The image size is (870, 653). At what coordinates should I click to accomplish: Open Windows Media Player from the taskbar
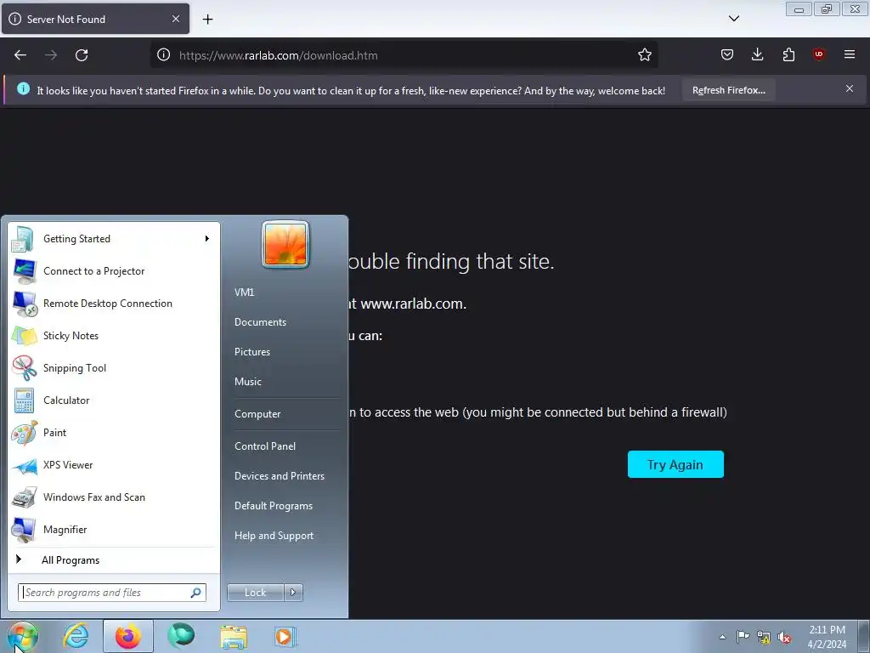285,636
